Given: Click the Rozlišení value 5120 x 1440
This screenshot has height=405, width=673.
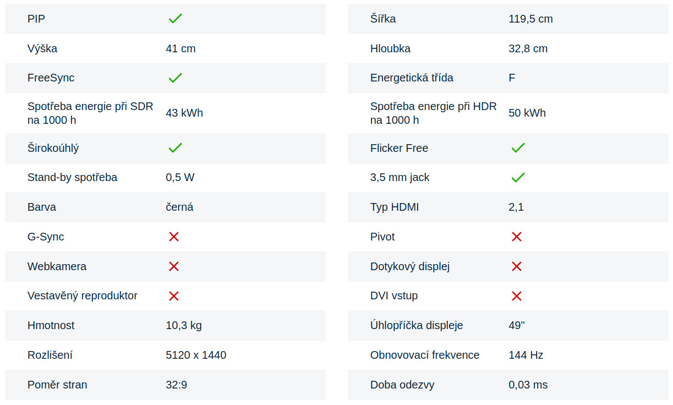Looking at the screenshot, I should pyautogui.click(x=196, y=355).
